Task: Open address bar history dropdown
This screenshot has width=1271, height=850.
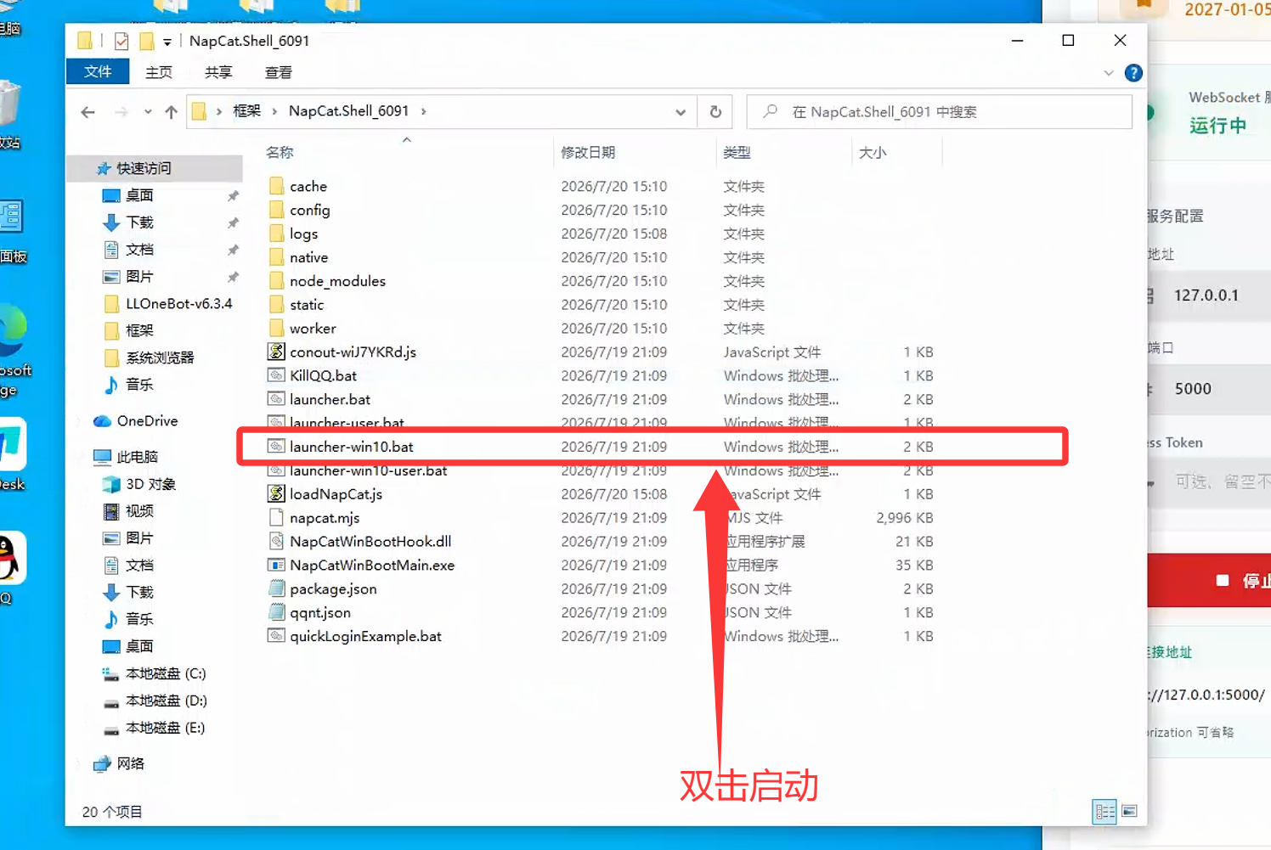Action: point(681,112)
